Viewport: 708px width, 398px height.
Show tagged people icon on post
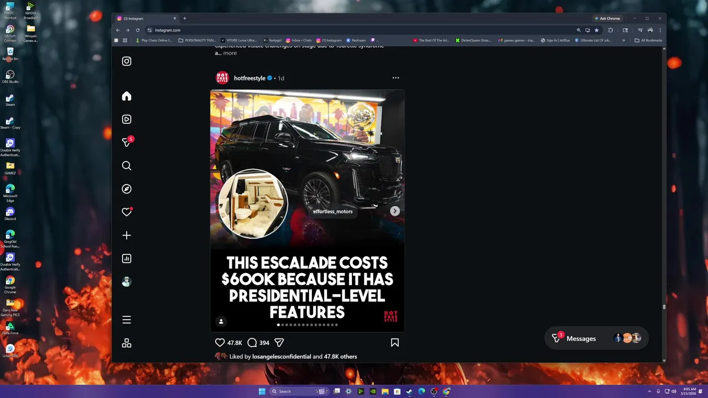221,322
